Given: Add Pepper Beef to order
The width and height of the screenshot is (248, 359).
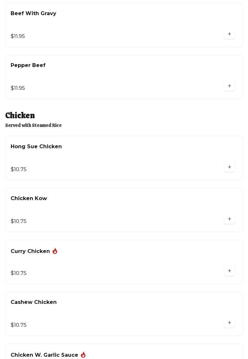Looking at the screenshot, I should pyautogui.click(x=229, y=86).
